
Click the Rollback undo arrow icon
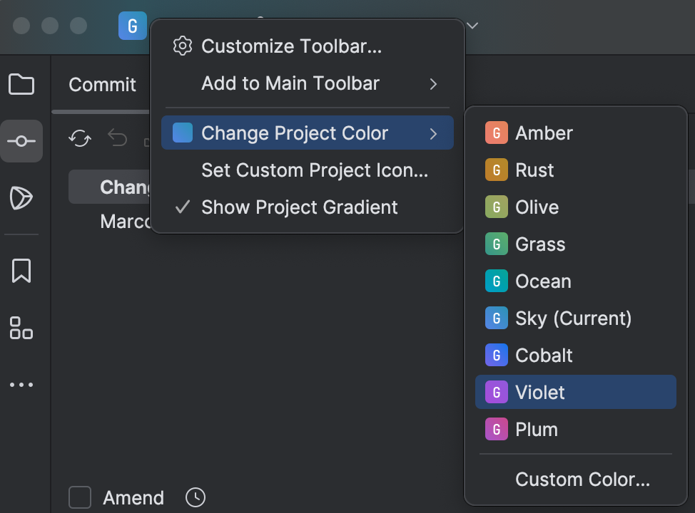pyautogui.click(x=118, y=138)
